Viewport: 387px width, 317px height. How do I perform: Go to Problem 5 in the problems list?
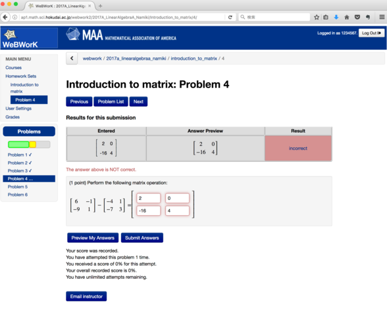click(x=18, y=187)
